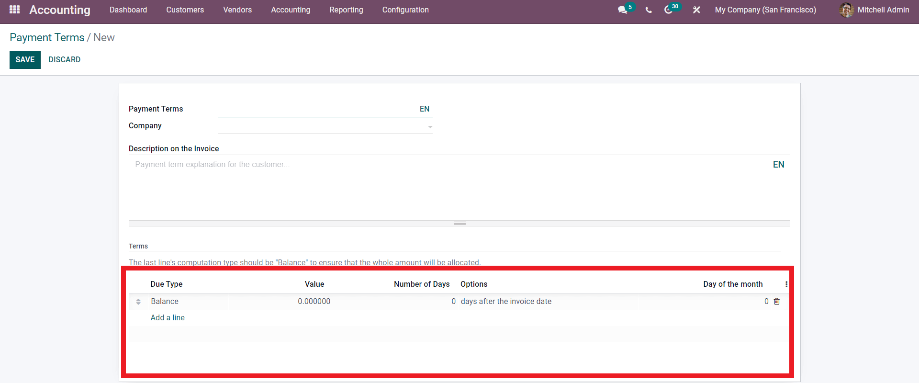919x383 pixels.
Task: Open My Company (San Francisco) switcher
Action: (765, 10)
